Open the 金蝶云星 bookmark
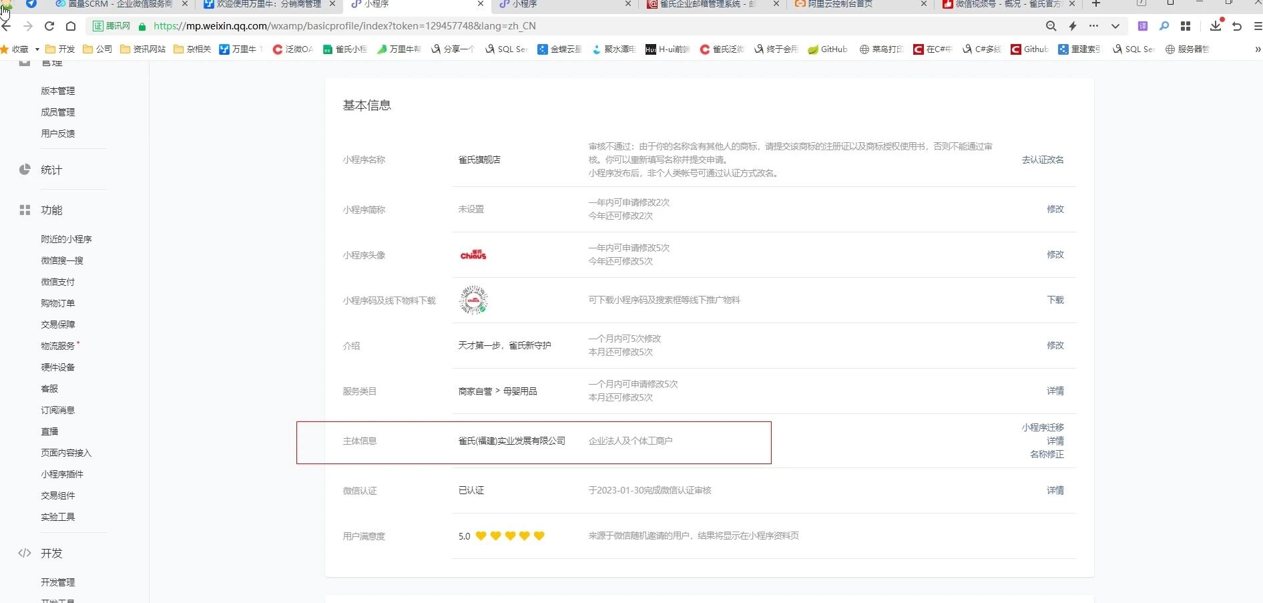This screenshot has width=1263, height=603. point(559,49)
